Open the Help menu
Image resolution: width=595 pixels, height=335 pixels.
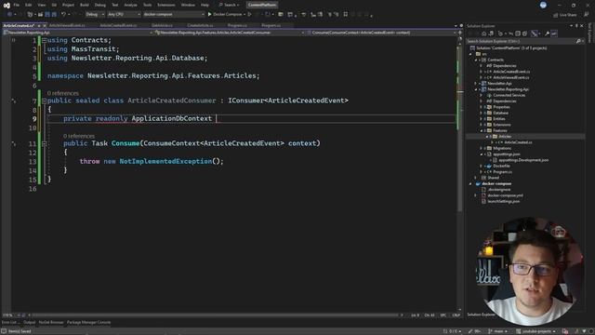[205, 5]
